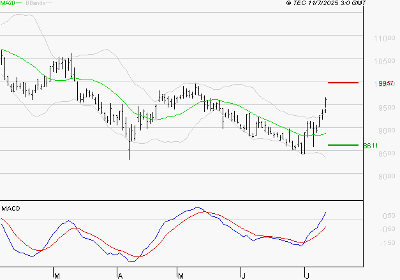This screenshot has height=280, width=400.
Task: Click the first M month marker on axis
Action: (57, 276)
